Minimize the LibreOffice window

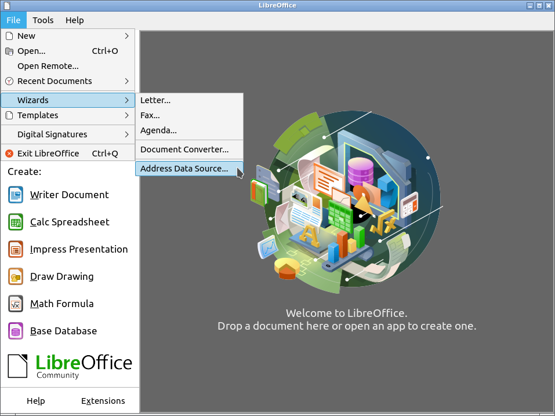pos(530,6)
